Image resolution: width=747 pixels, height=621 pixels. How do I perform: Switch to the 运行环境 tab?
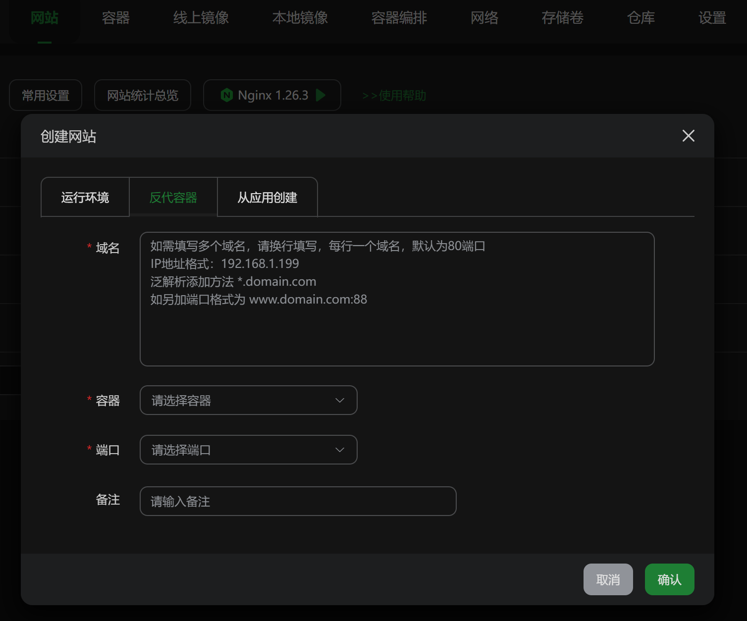85,197
